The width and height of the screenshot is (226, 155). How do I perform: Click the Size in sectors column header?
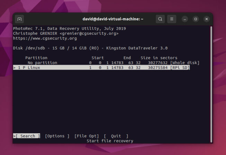159,58
